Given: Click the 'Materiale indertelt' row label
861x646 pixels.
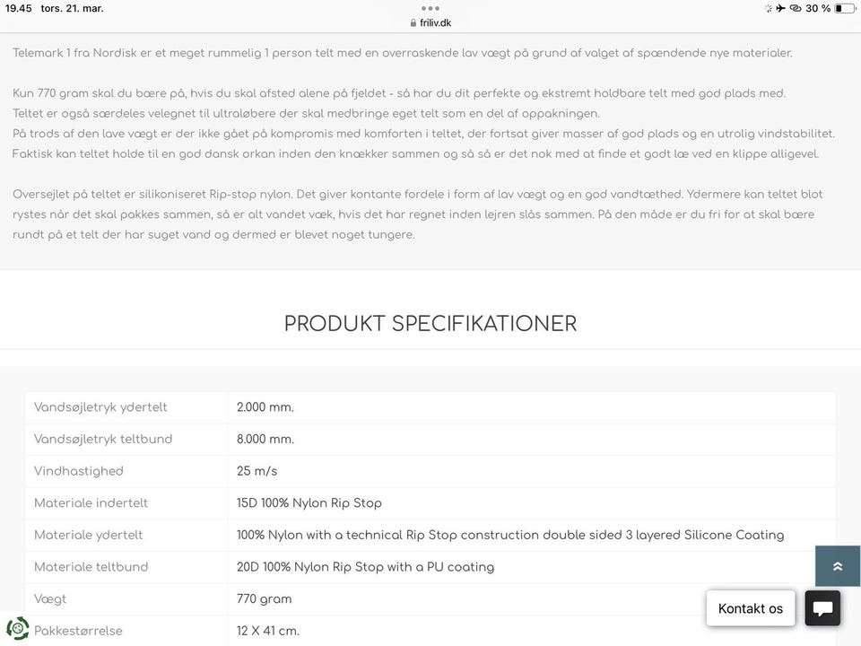Looking at the screenshot, I should (91, 503).
